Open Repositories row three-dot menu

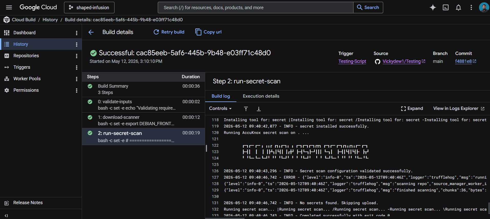[x=76, y=56]
